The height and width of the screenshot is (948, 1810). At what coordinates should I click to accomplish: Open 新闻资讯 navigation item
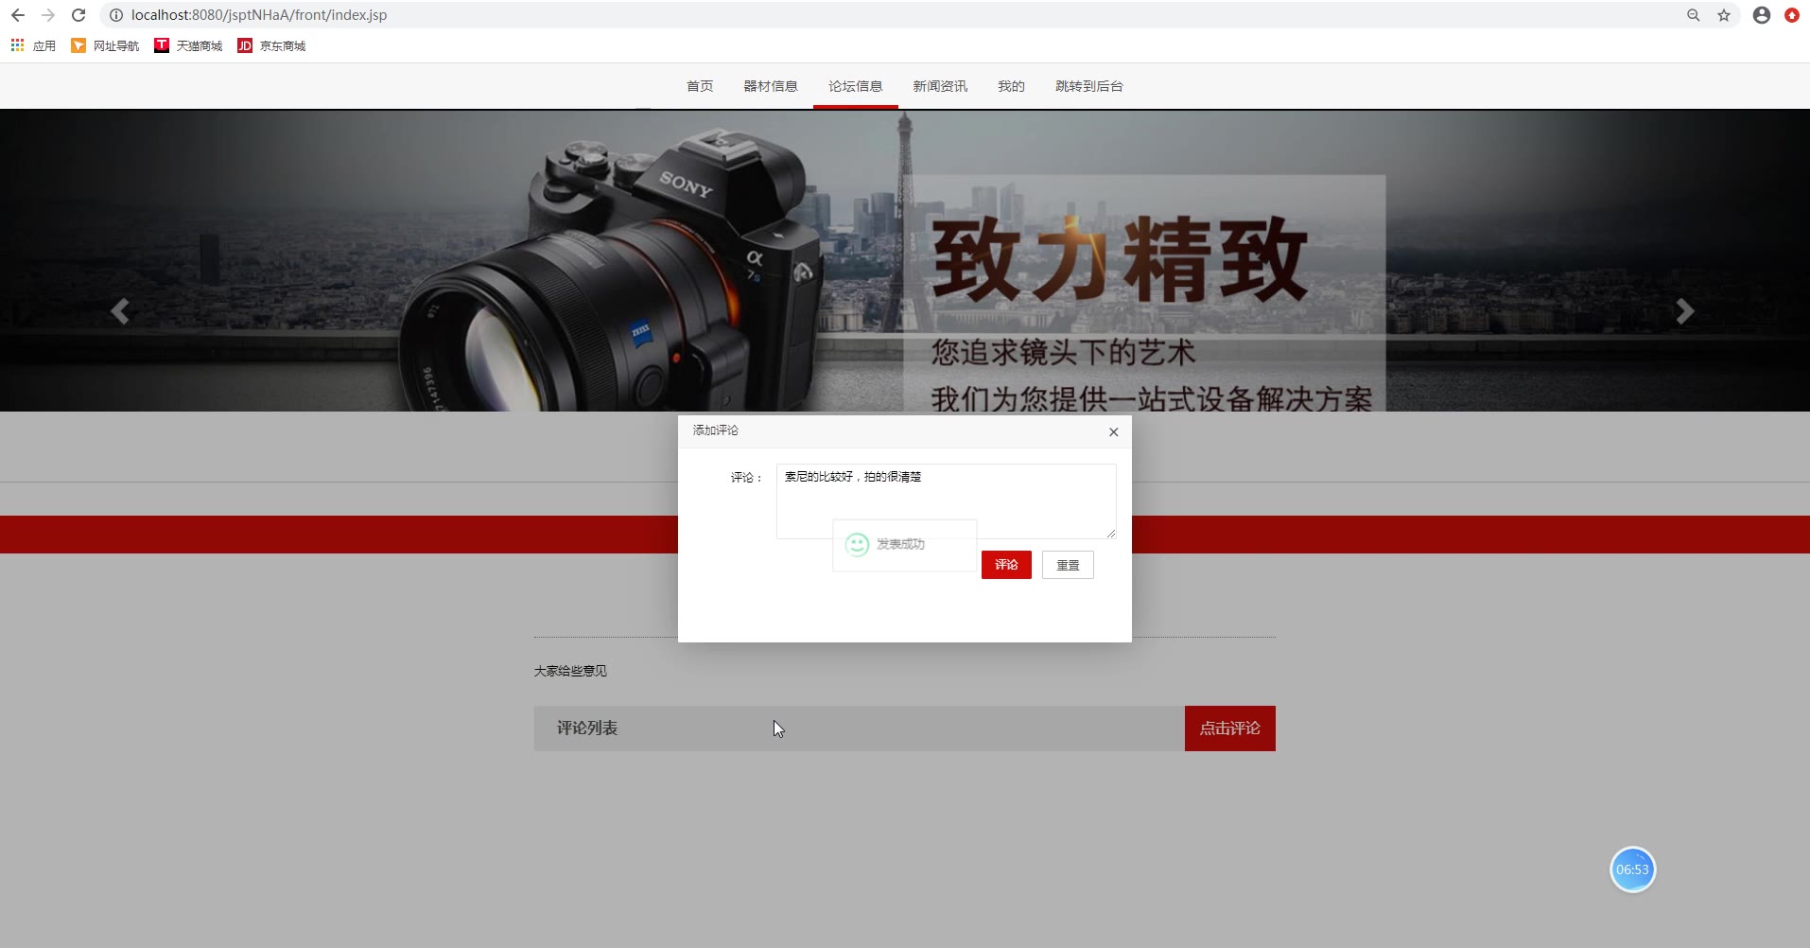click(940, 86)
